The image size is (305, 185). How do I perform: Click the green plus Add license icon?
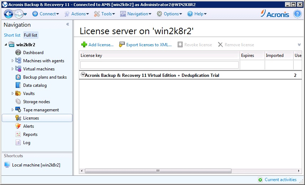84,44
